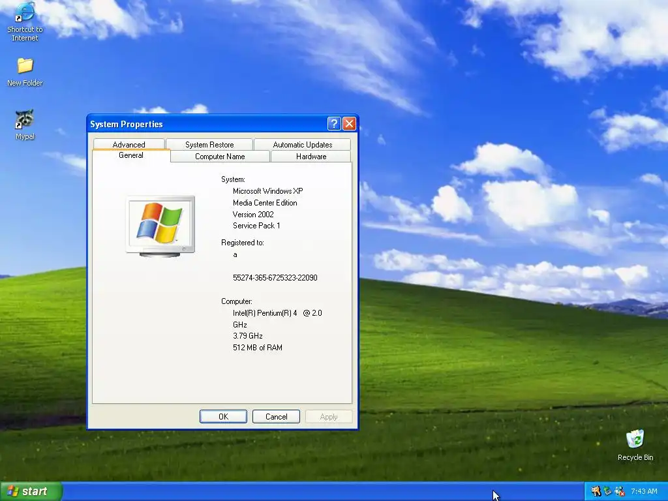Click the 'Microsoft Windows XP' text
Image resolution: width=668 pixels, height=501 pixels.
click(268, 191)
